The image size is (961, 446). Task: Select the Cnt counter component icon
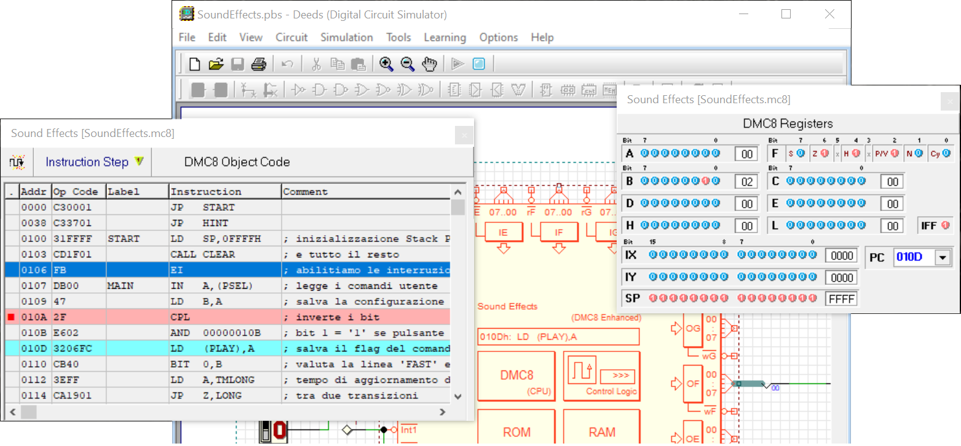[588, 90]
